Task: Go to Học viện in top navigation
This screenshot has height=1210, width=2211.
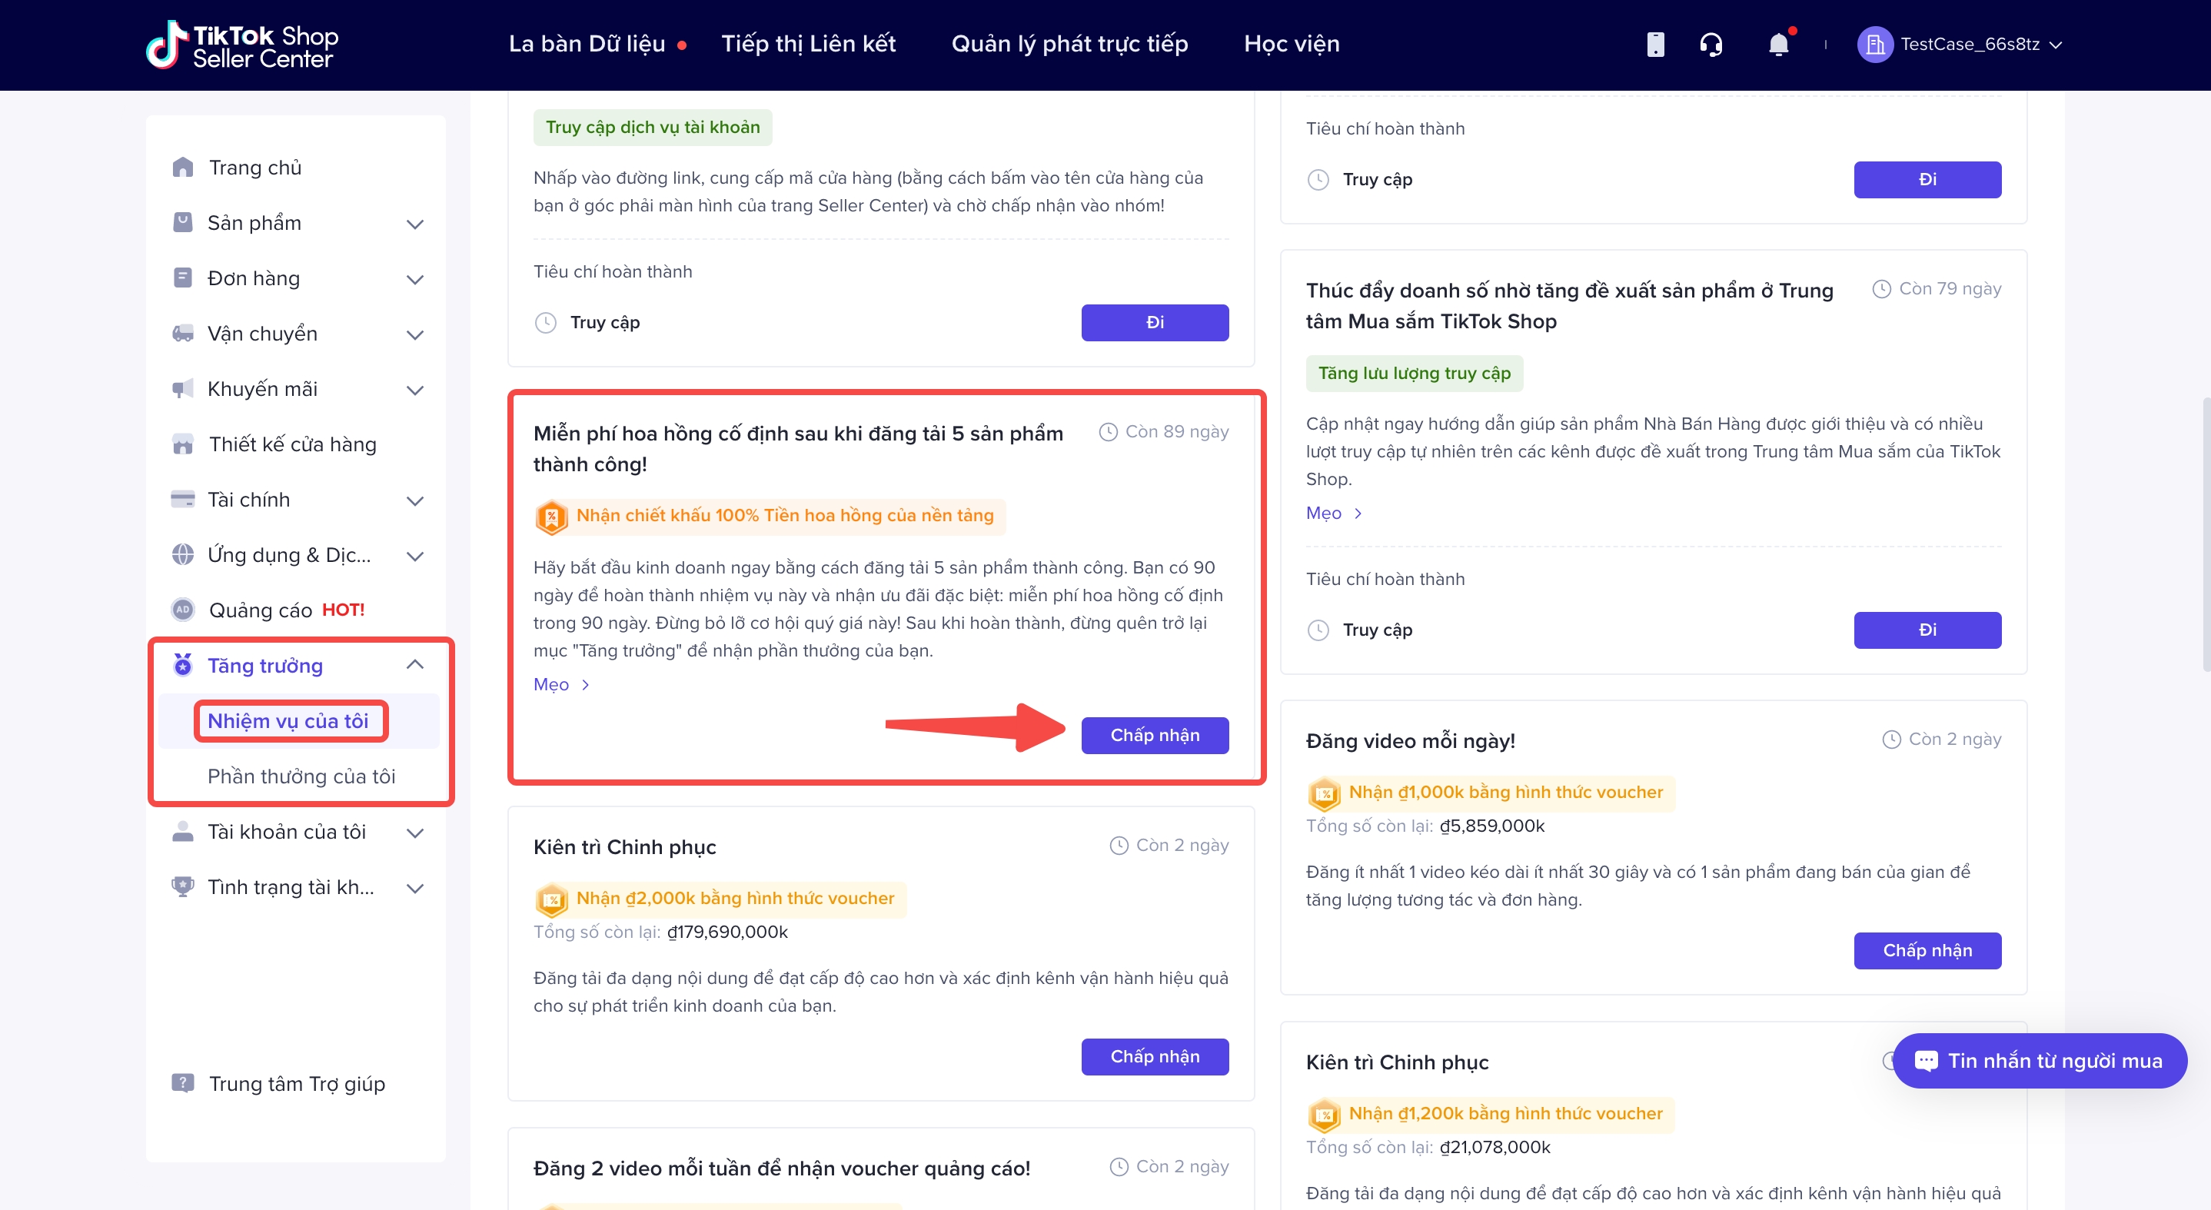Action: pos(1291,45)
